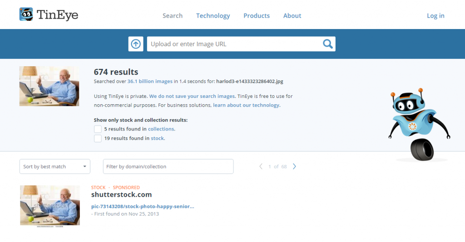Click the TinEye wordmark text
Viewport: 465px width, 242px height.
point(58,15)
